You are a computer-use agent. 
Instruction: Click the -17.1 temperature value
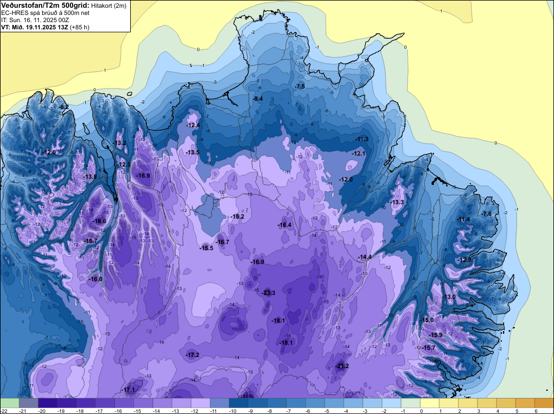click(129, 390)
